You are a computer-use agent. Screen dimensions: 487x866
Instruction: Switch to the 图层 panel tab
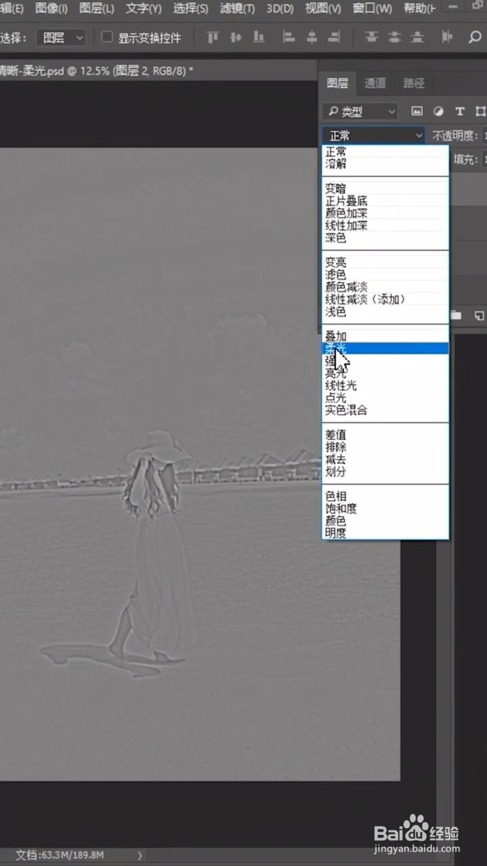(337, 83)
